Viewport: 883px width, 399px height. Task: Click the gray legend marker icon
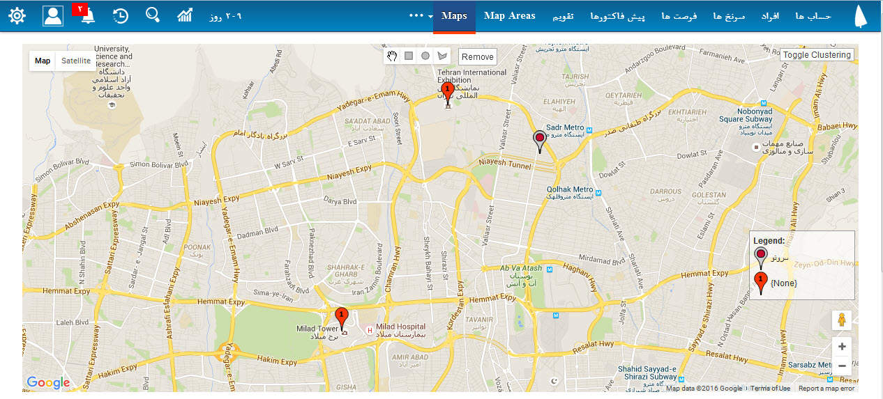coord(761,258)
